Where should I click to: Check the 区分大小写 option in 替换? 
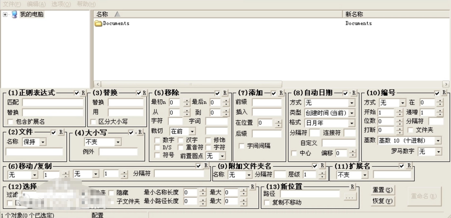point(93,122)
